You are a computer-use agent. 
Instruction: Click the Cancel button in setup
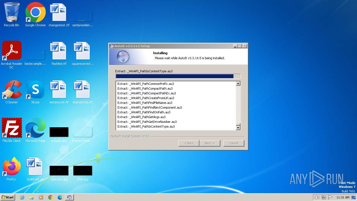(x=233, y=143)
